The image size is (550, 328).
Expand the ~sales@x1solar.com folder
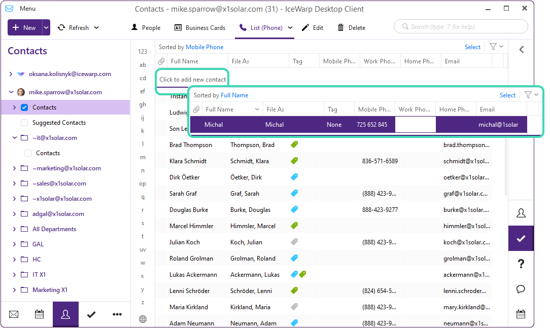pos(14,184)
